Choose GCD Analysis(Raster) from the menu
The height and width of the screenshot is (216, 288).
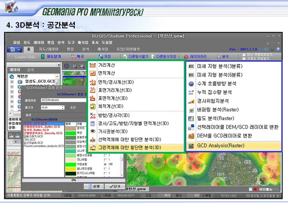click(220, 146)
